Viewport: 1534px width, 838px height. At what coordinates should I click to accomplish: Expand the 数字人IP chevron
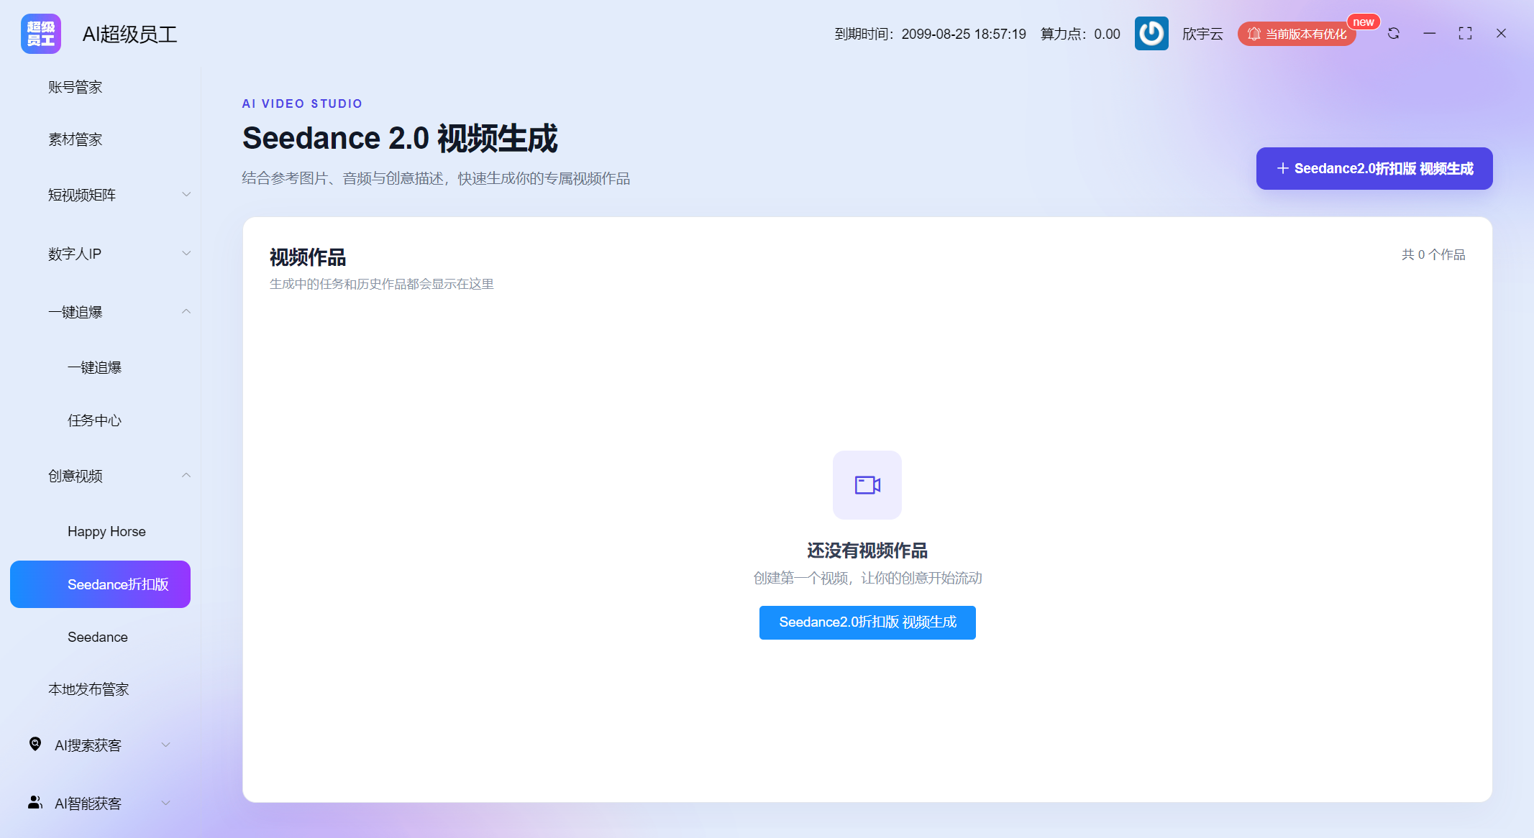click(x=186, y=254)
